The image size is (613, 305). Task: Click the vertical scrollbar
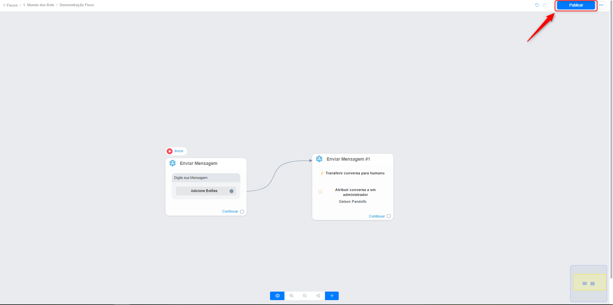[x=611, y=140]
